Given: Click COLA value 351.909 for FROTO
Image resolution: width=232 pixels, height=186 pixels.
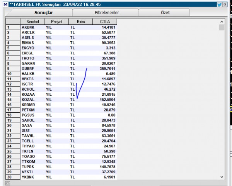Looking at the screenshot, I should (108, 58).
